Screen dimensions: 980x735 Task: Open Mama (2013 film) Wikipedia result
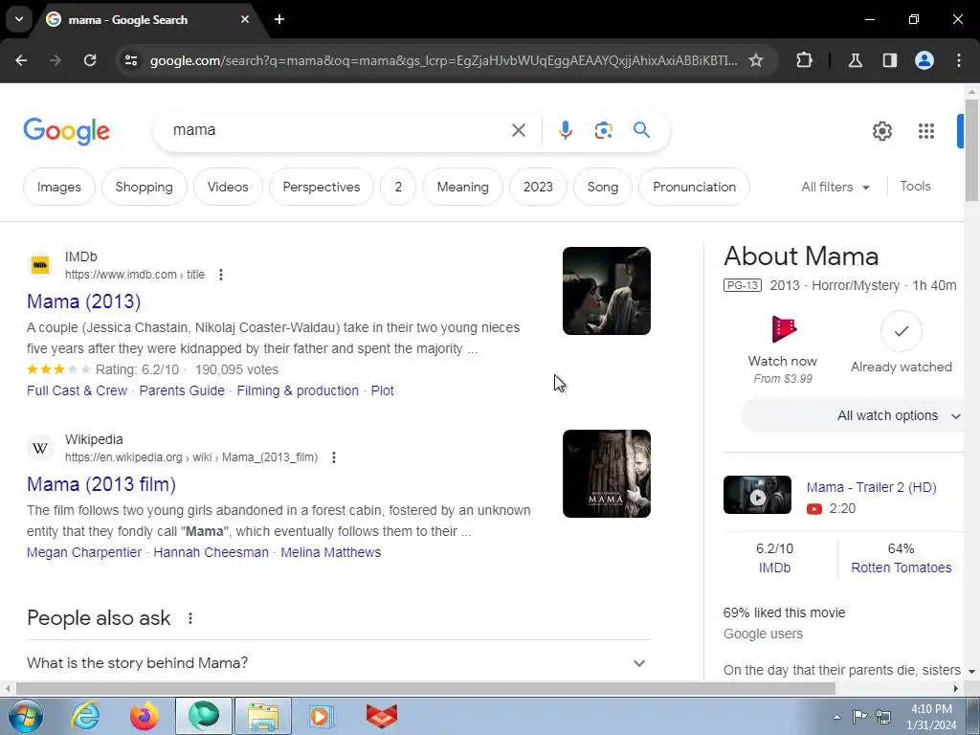tap(101, 483)
